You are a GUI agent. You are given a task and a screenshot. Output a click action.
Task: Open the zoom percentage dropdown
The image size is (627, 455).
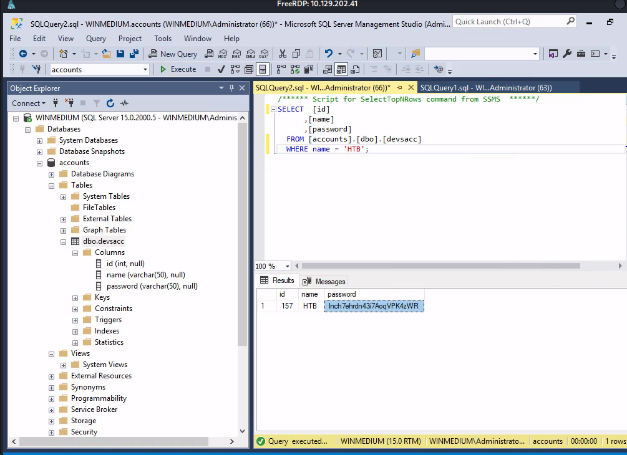(x=287, y=266)
